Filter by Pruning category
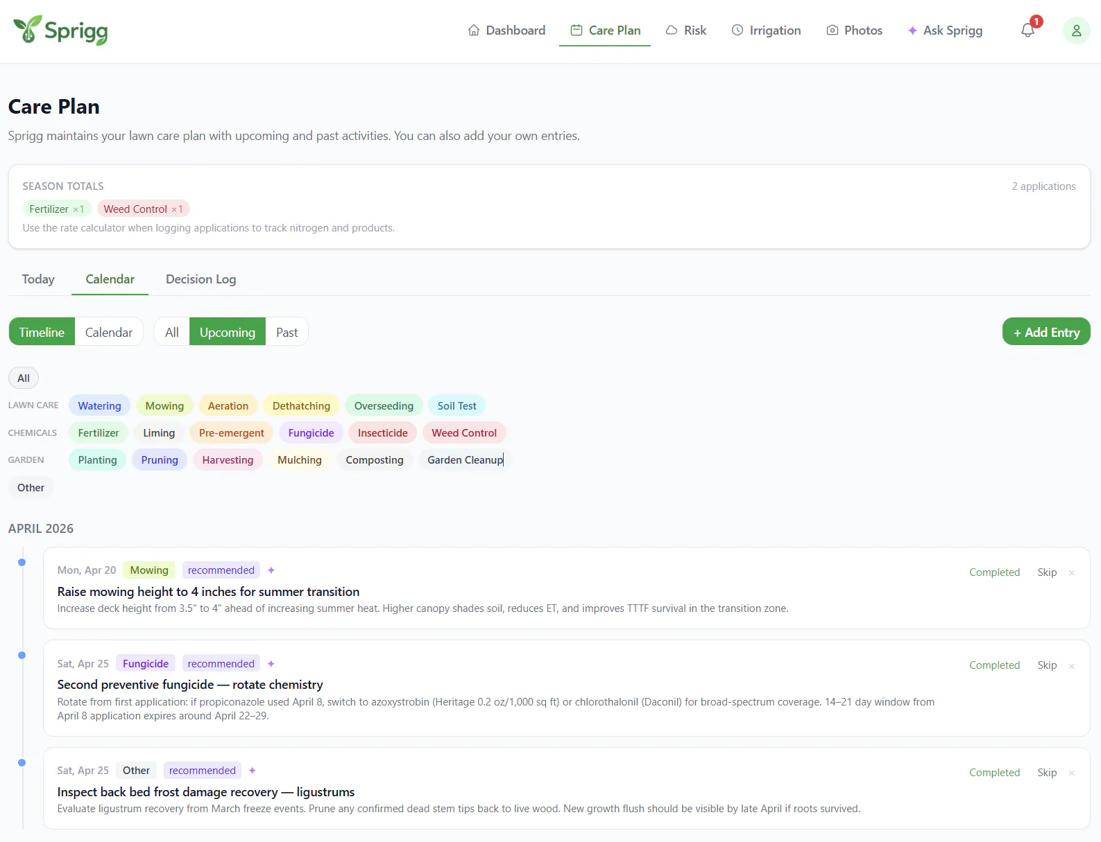The image size is (1101, 842). (160, 459)
